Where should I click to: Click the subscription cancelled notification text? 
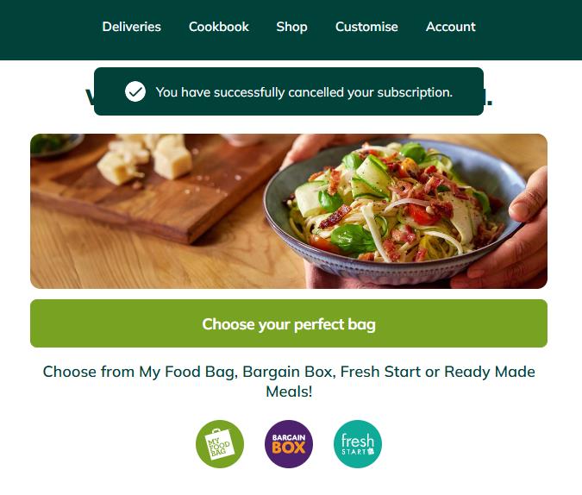304,92
